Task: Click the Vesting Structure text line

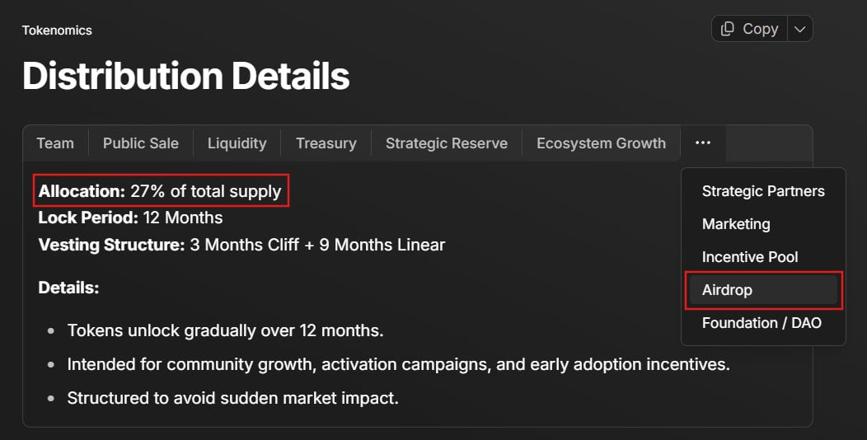Action: [241, 245]
